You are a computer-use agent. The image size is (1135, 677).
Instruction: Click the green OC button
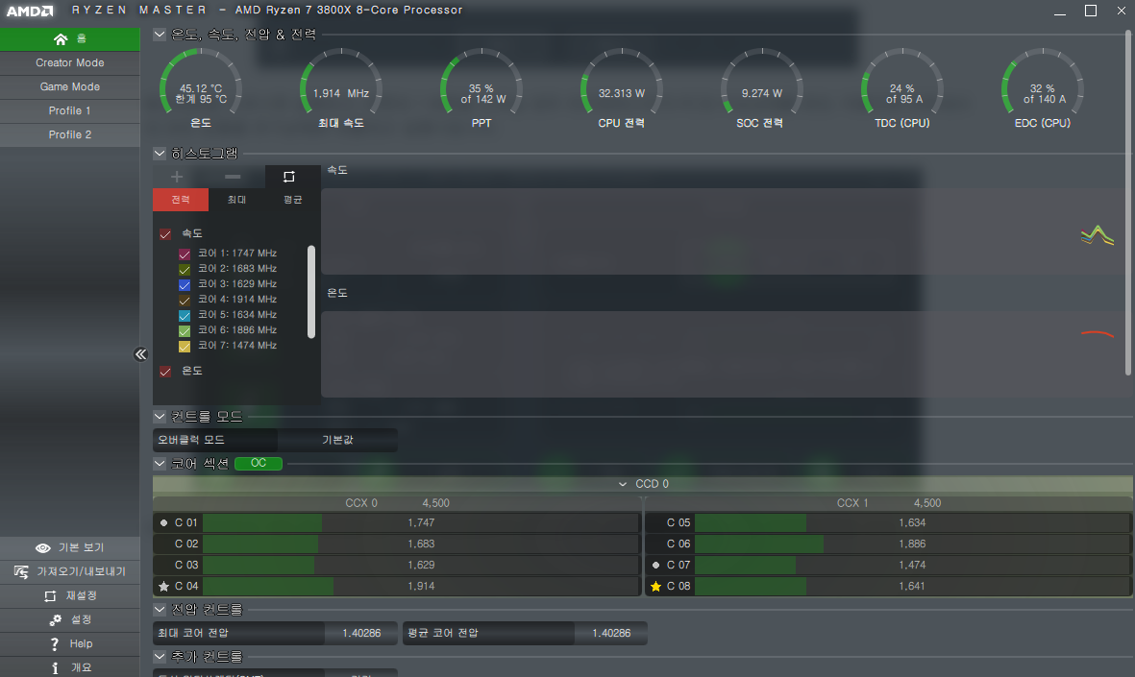click(259, 463)
